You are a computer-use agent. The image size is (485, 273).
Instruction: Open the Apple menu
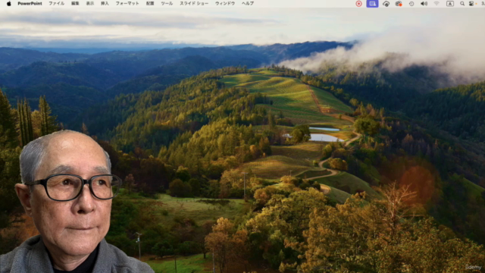pyautogui.click(x=8, y=4)
